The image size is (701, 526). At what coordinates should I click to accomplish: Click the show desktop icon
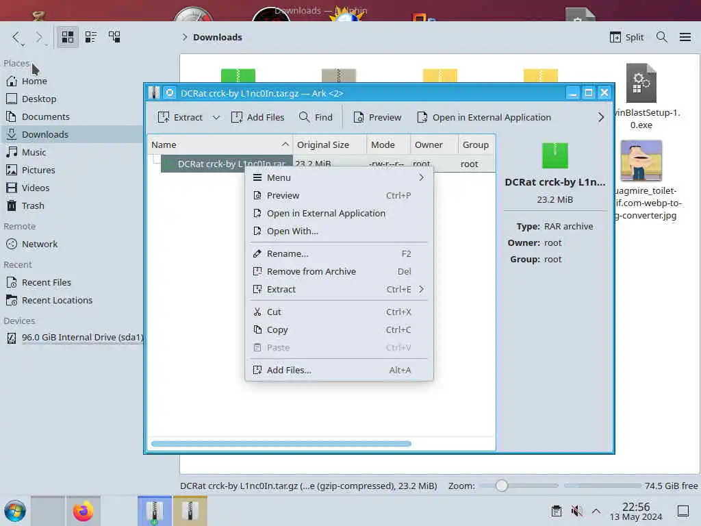(x=683, y=511)
